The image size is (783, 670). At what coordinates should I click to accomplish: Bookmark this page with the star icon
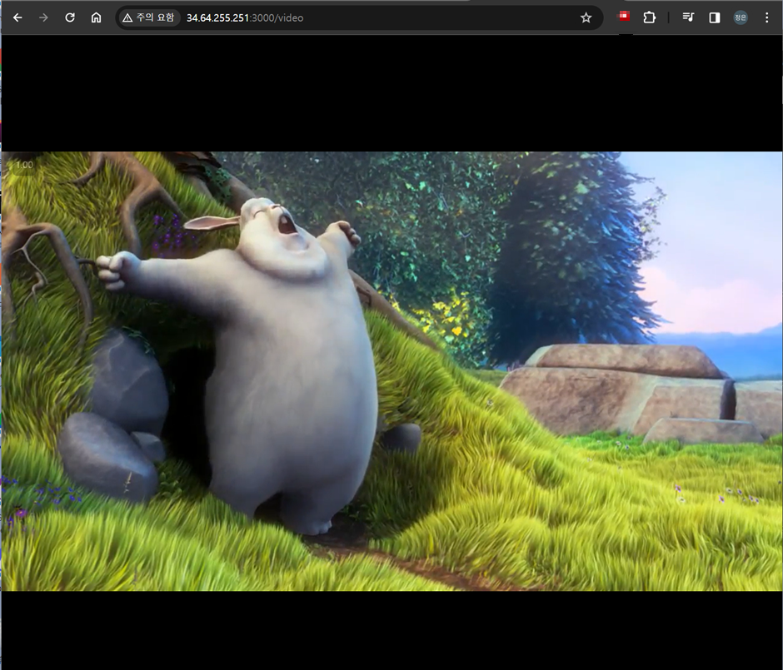(x=586, y=18)
